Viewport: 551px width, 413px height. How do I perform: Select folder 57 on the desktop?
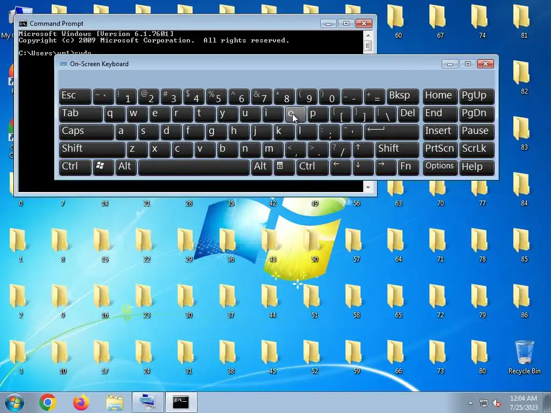point(354,245)
